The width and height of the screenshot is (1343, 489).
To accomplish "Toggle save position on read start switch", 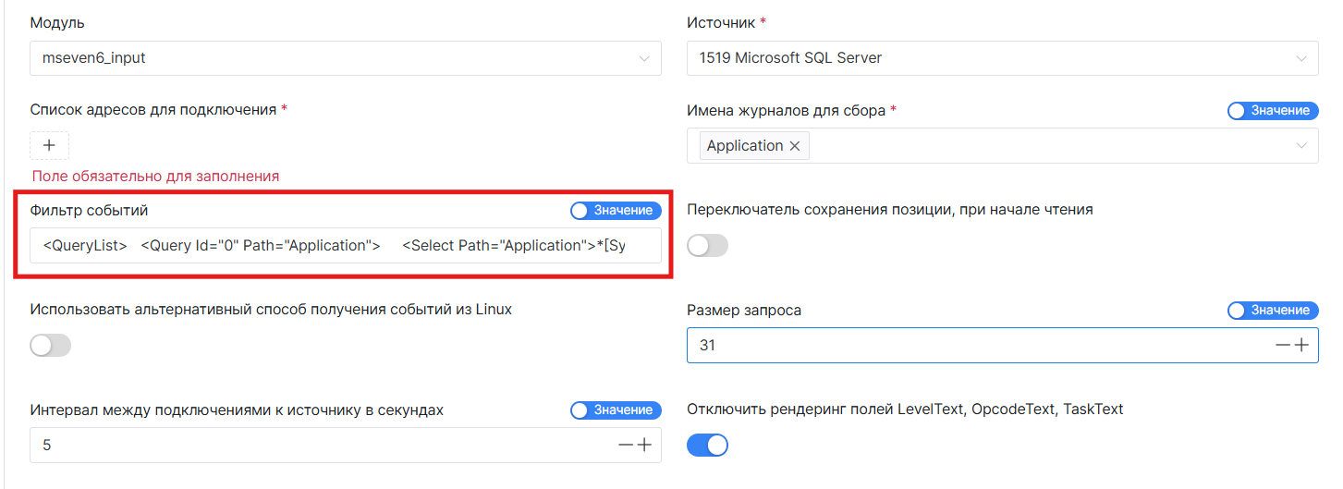I will [707, 246].
